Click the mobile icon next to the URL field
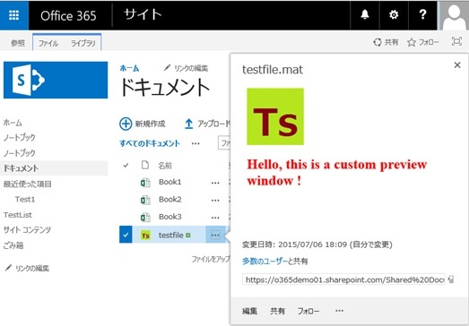469x326 pixels. click(451, 279)
